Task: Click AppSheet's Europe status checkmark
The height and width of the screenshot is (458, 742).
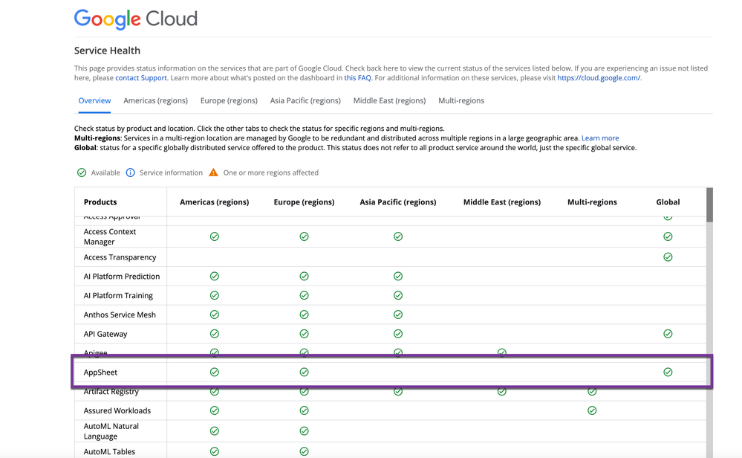Action: point(305,372)
